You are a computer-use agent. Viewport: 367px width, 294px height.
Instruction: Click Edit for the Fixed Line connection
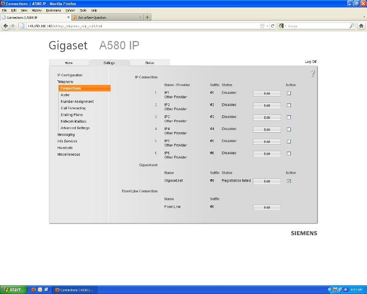click(x=267, y=208)
